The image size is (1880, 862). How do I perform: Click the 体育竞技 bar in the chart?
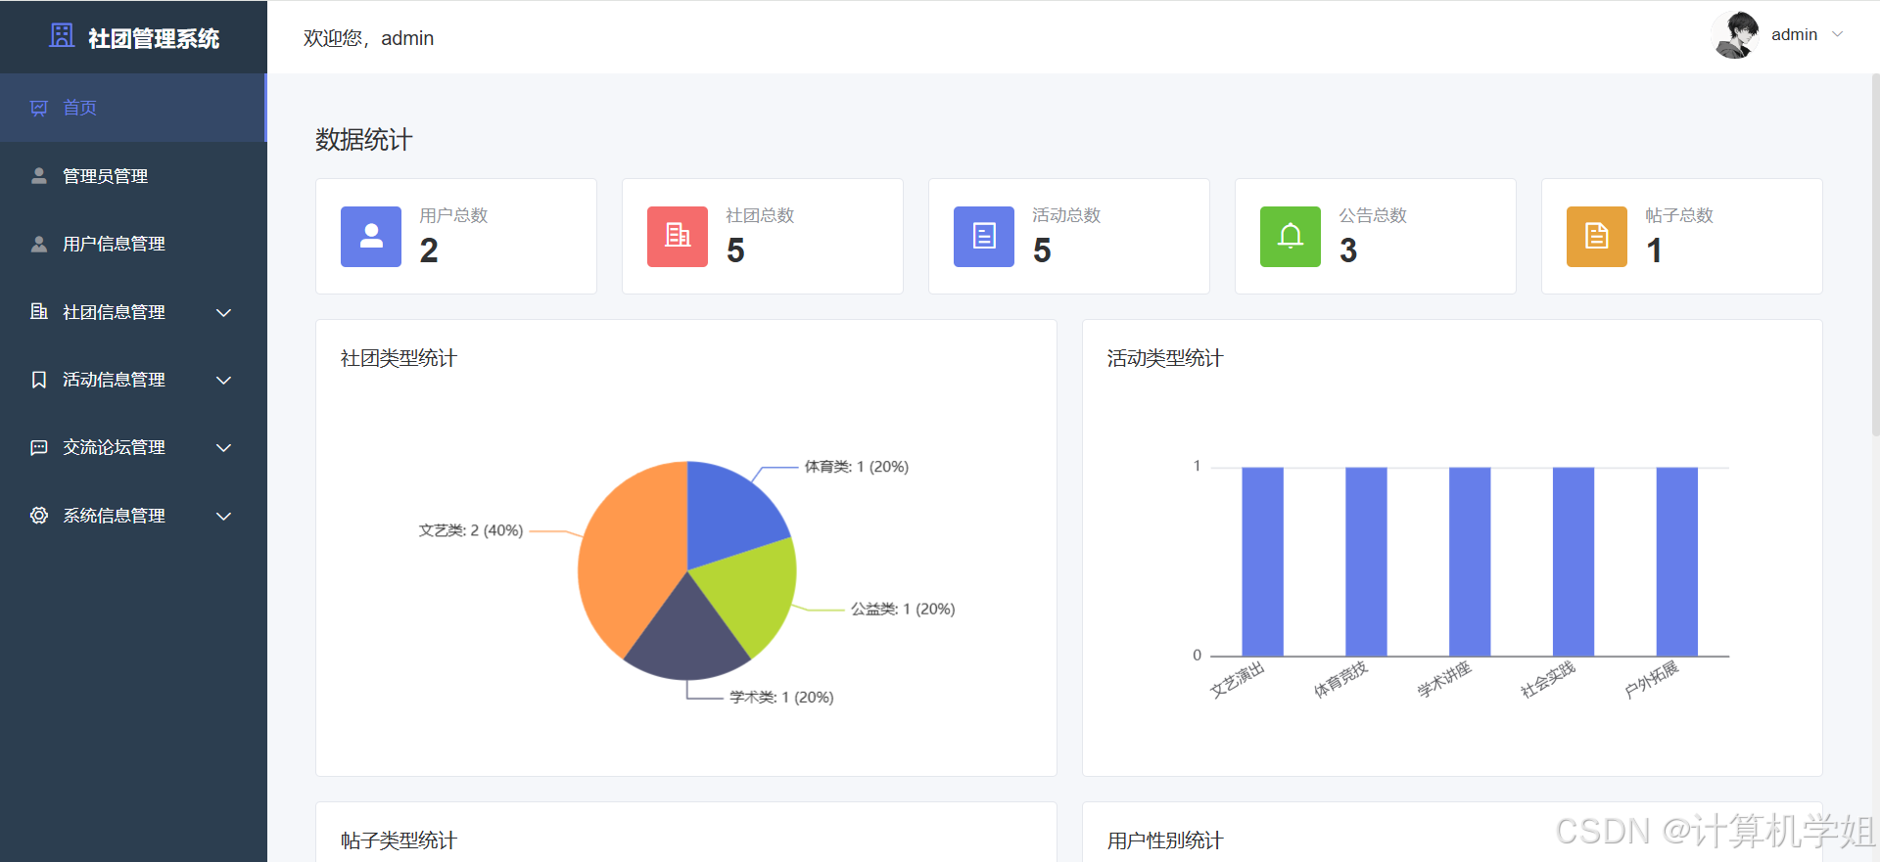point(1366,562)
